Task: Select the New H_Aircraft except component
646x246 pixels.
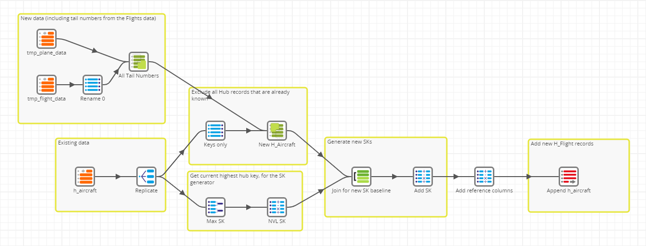Action: click(x=277, y=131)
